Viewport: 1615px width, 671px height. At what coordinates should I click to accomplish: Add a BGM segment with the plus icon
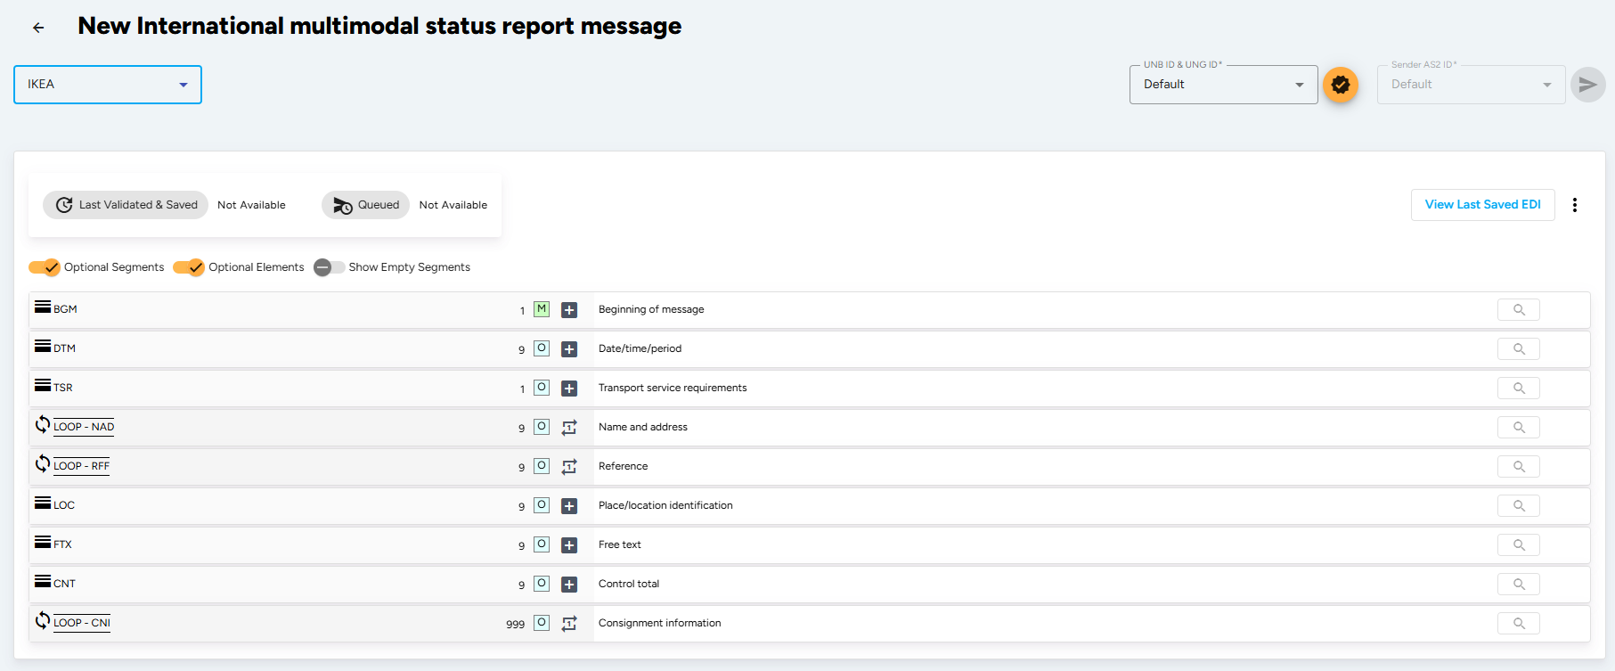569,310
